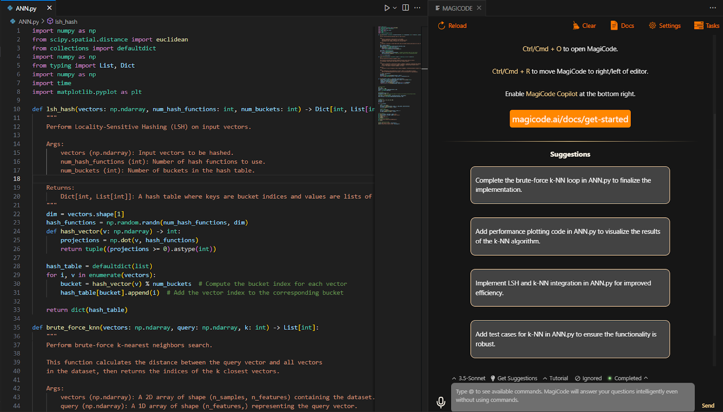This screenshot has height=412, width=723.
Task: Open Docs from the MagiCode toolbar
Action: pyautogui.click(x=621, y=26)
